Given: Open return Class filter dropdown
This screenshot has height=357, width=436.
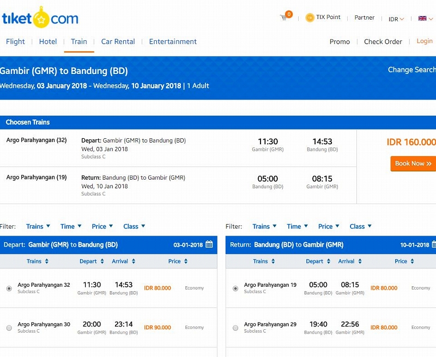Looking at the screenshot, I should pyautogui.click(x=360, y=226).
